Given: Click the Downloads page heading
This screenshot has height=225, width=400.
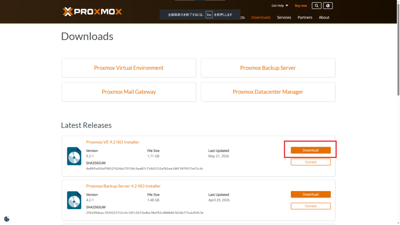Looking at the screenshot, I should pyautogui.click(x=87, y=36).
